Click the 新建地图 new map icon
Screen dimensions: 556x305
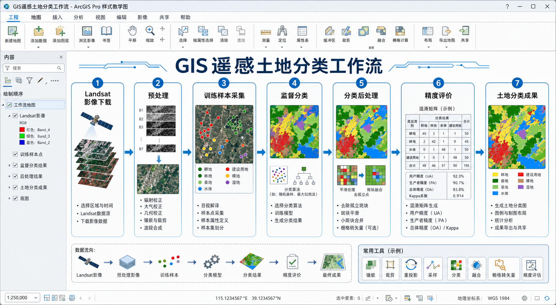coord(12,32)
